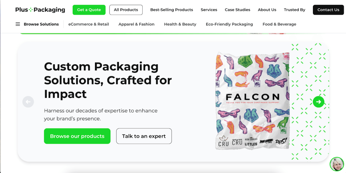Open the chat avatar bubble
346x173 pixels.
[337, 164]
